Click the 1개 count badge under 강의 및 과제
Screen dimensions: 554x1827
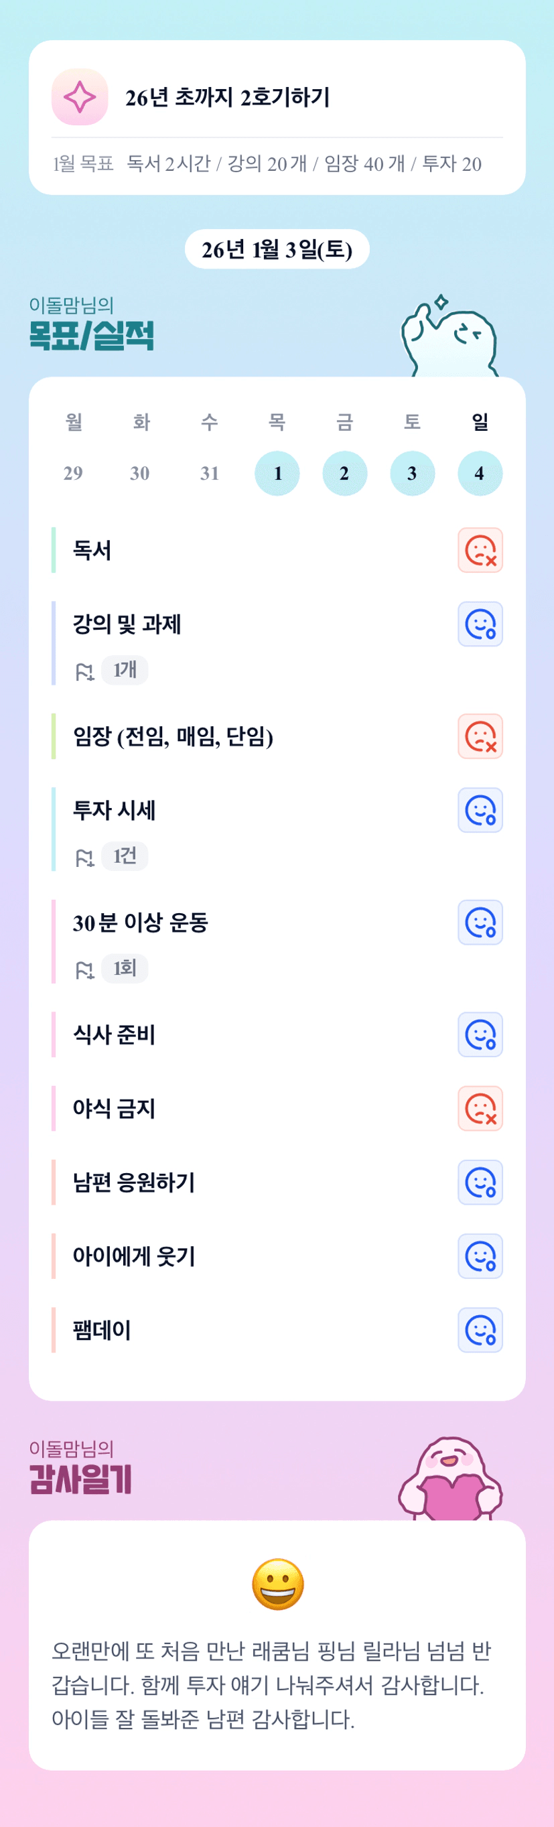pyautogui.click(x=125, y=669)
